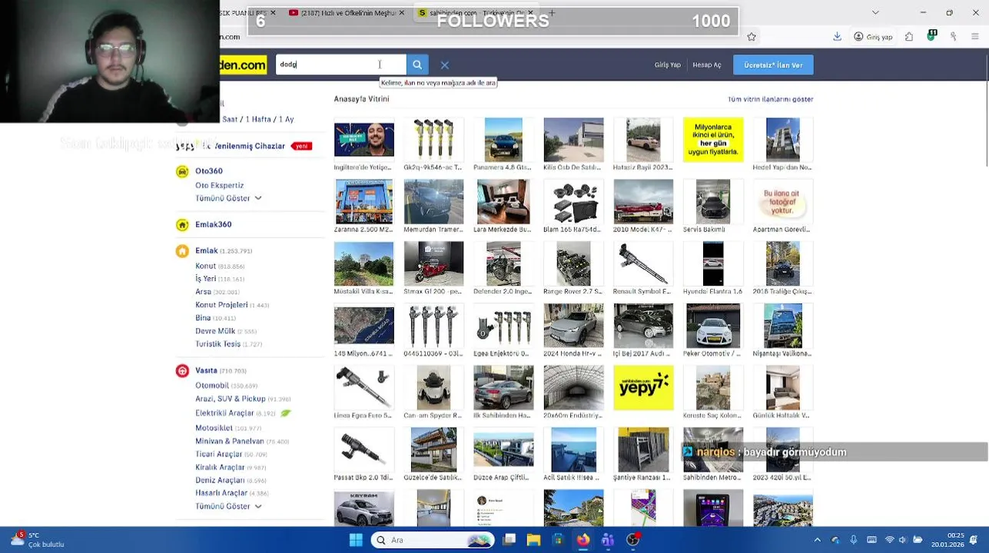Open Task View on the taskbar
This screenshot has height=553, width=989.
tap(509, 540)
